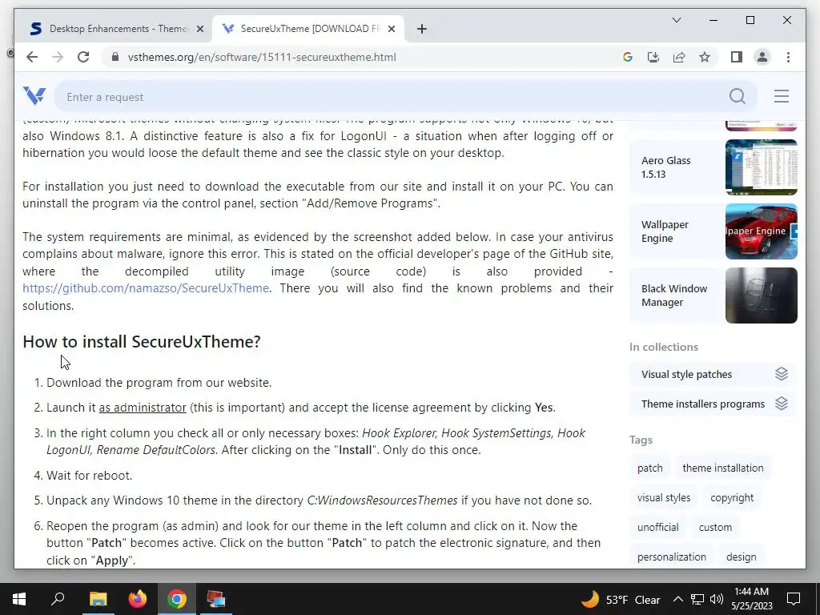
Task: Select the unofficial tag
Action: 658,527
